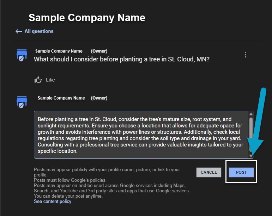Submit the answer with the Post button

coord(241,172)
